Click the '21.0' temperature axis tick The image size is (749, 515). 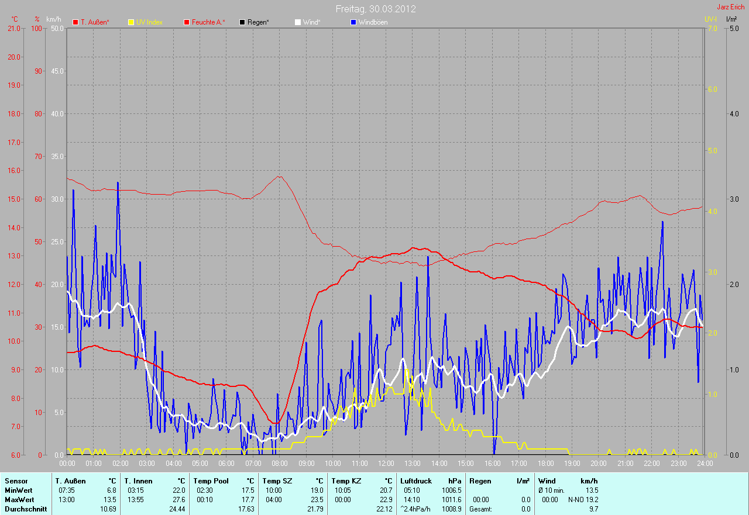(13, 29)
